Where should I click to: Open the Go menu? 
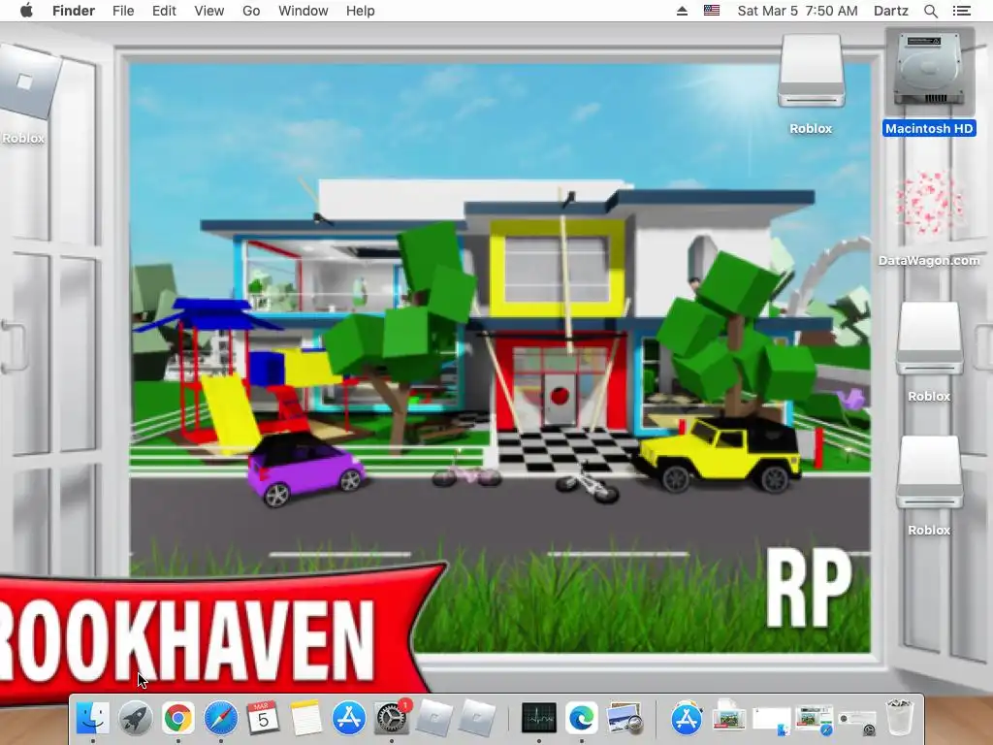[x=251, y=11]
